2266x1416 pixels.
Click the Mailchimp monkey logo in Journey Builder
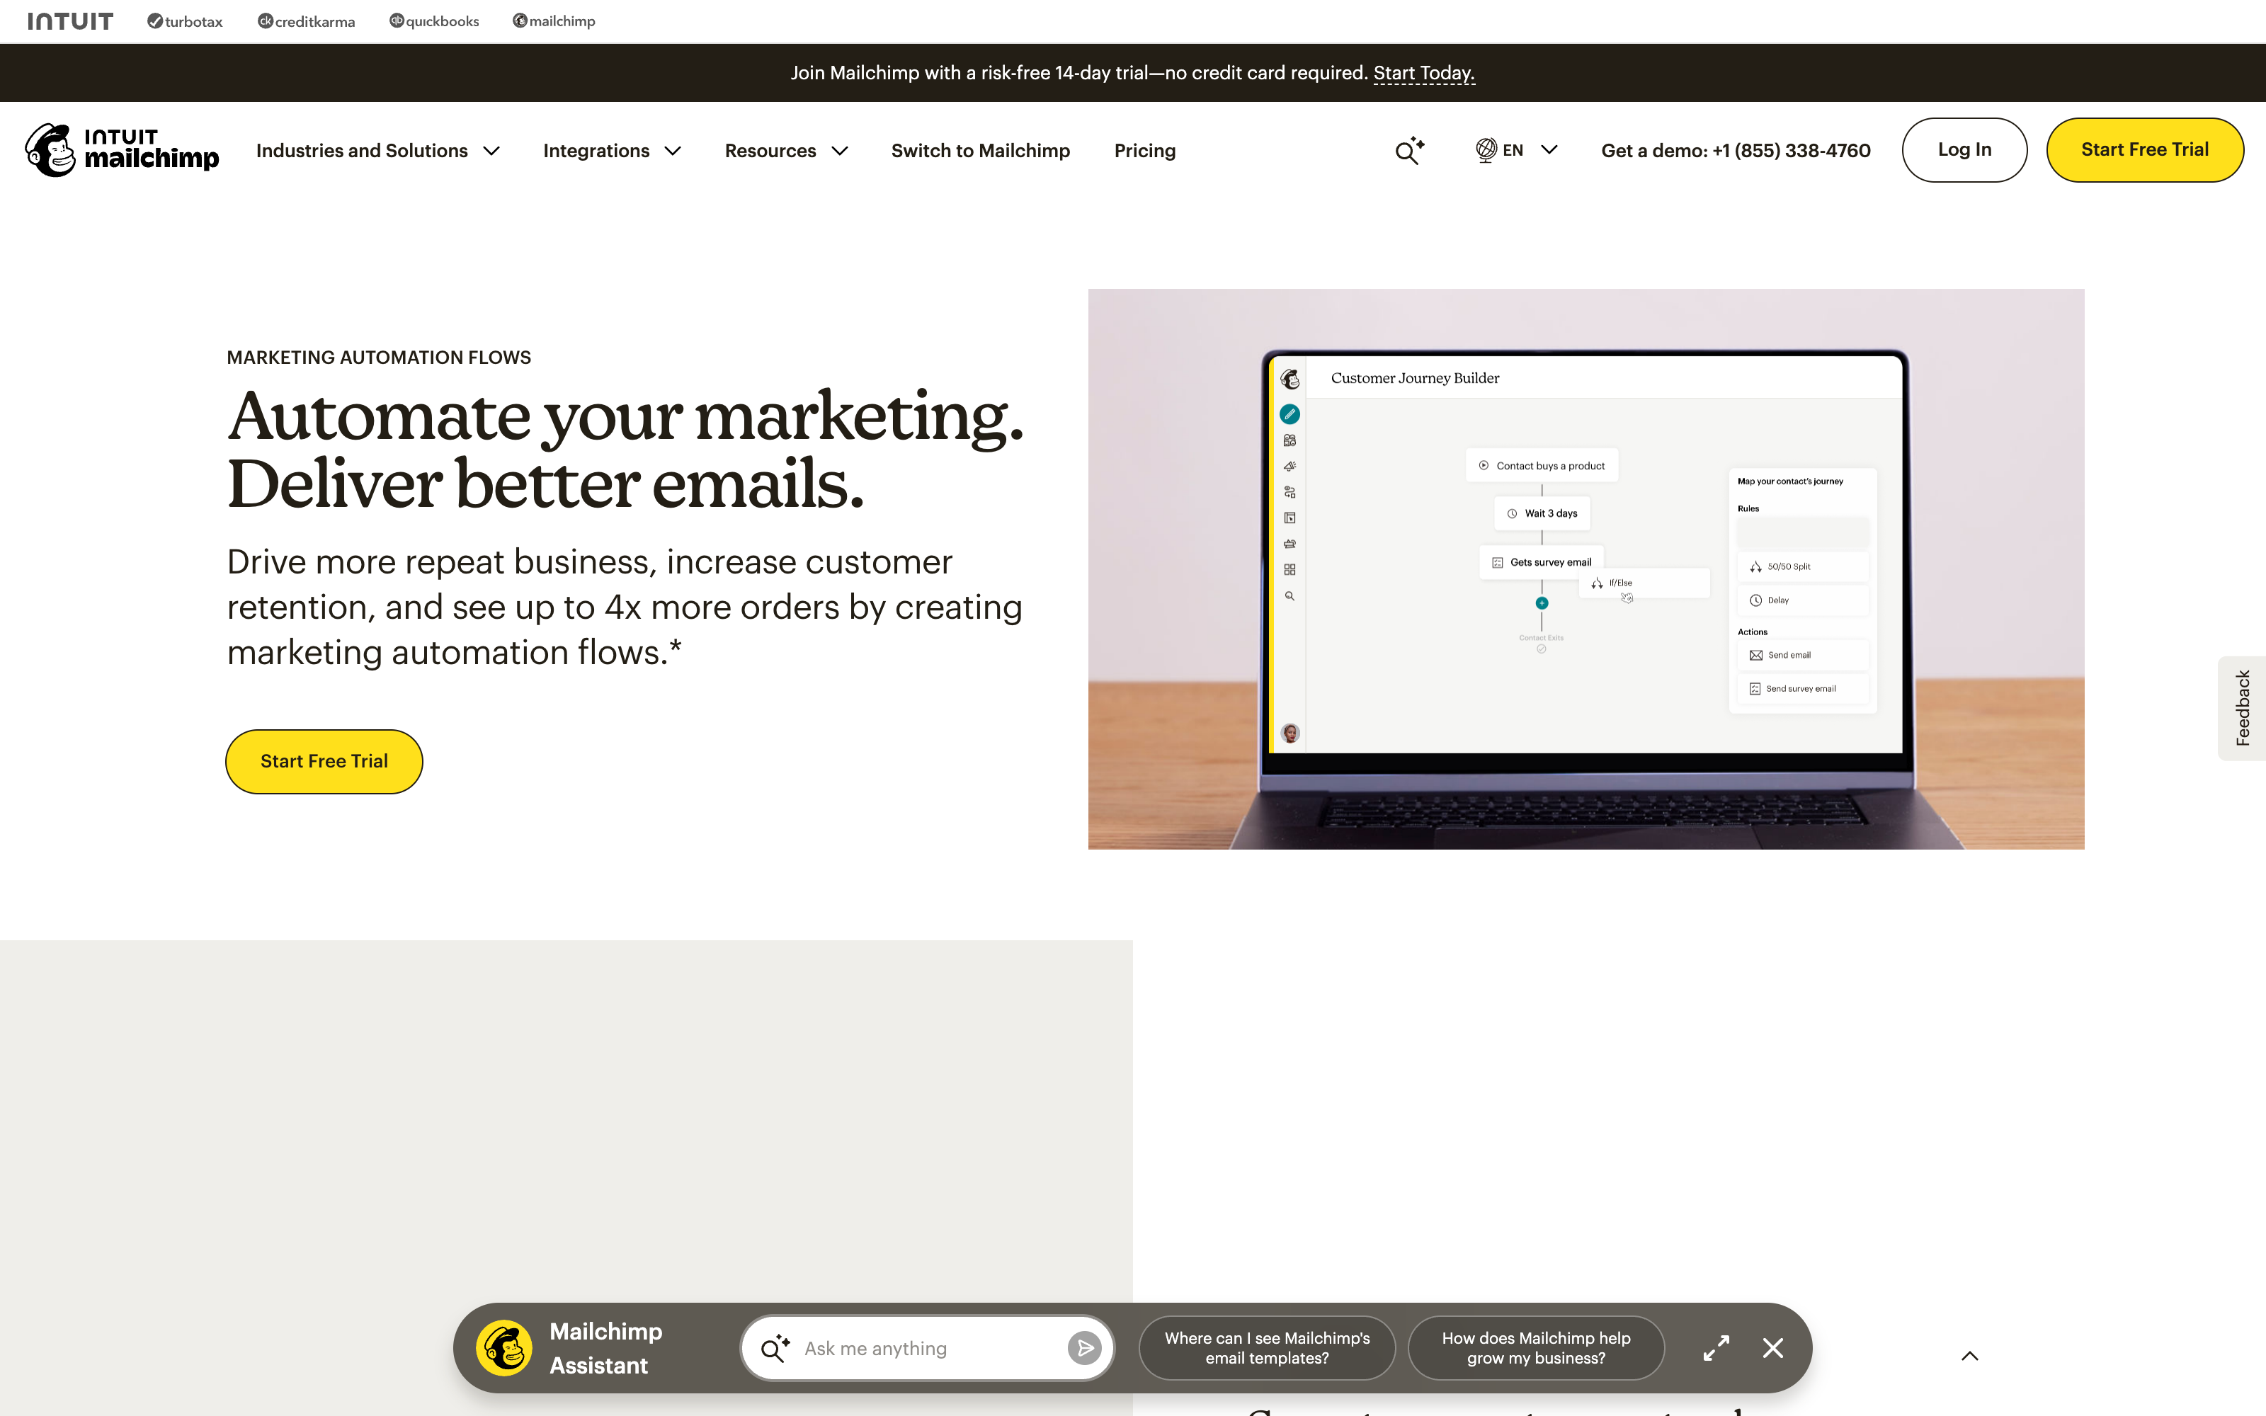point(1290,380)
